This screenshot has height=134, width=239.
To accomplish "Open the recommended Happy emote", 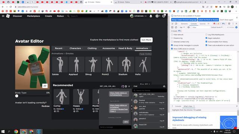I will click(x=81, y=97).
